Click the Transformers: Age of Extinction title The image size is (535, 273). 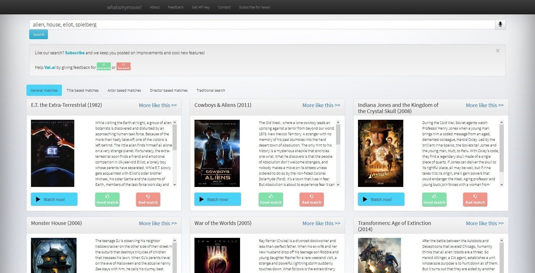(395, 226)
